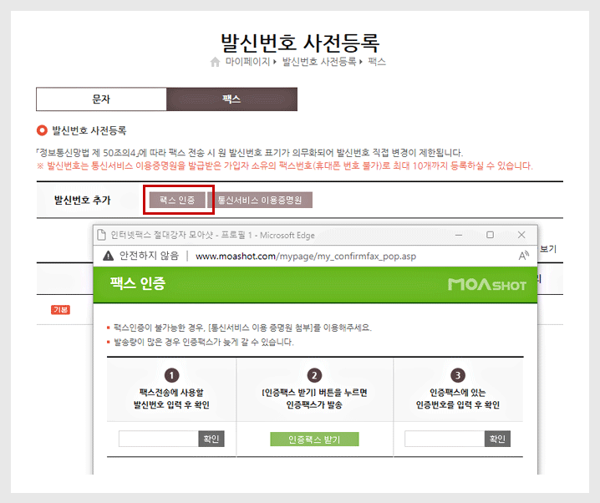This screenshot has width=600, height=503.
Task: Click the 안전하지 않음 label
Action: coord(150,256)
